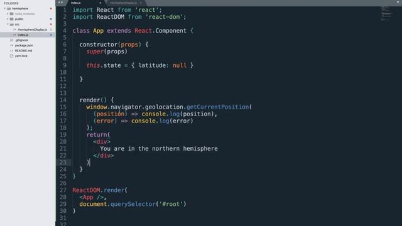The height and width of the screenshot is (226, 402).
Task: Click 'this' on line 9
Action: pos(93,65)
